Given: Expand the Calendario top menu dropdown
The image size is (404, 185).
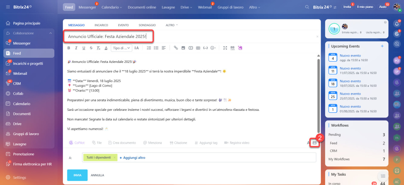Looking at the screenshot, I should point(112,7).
